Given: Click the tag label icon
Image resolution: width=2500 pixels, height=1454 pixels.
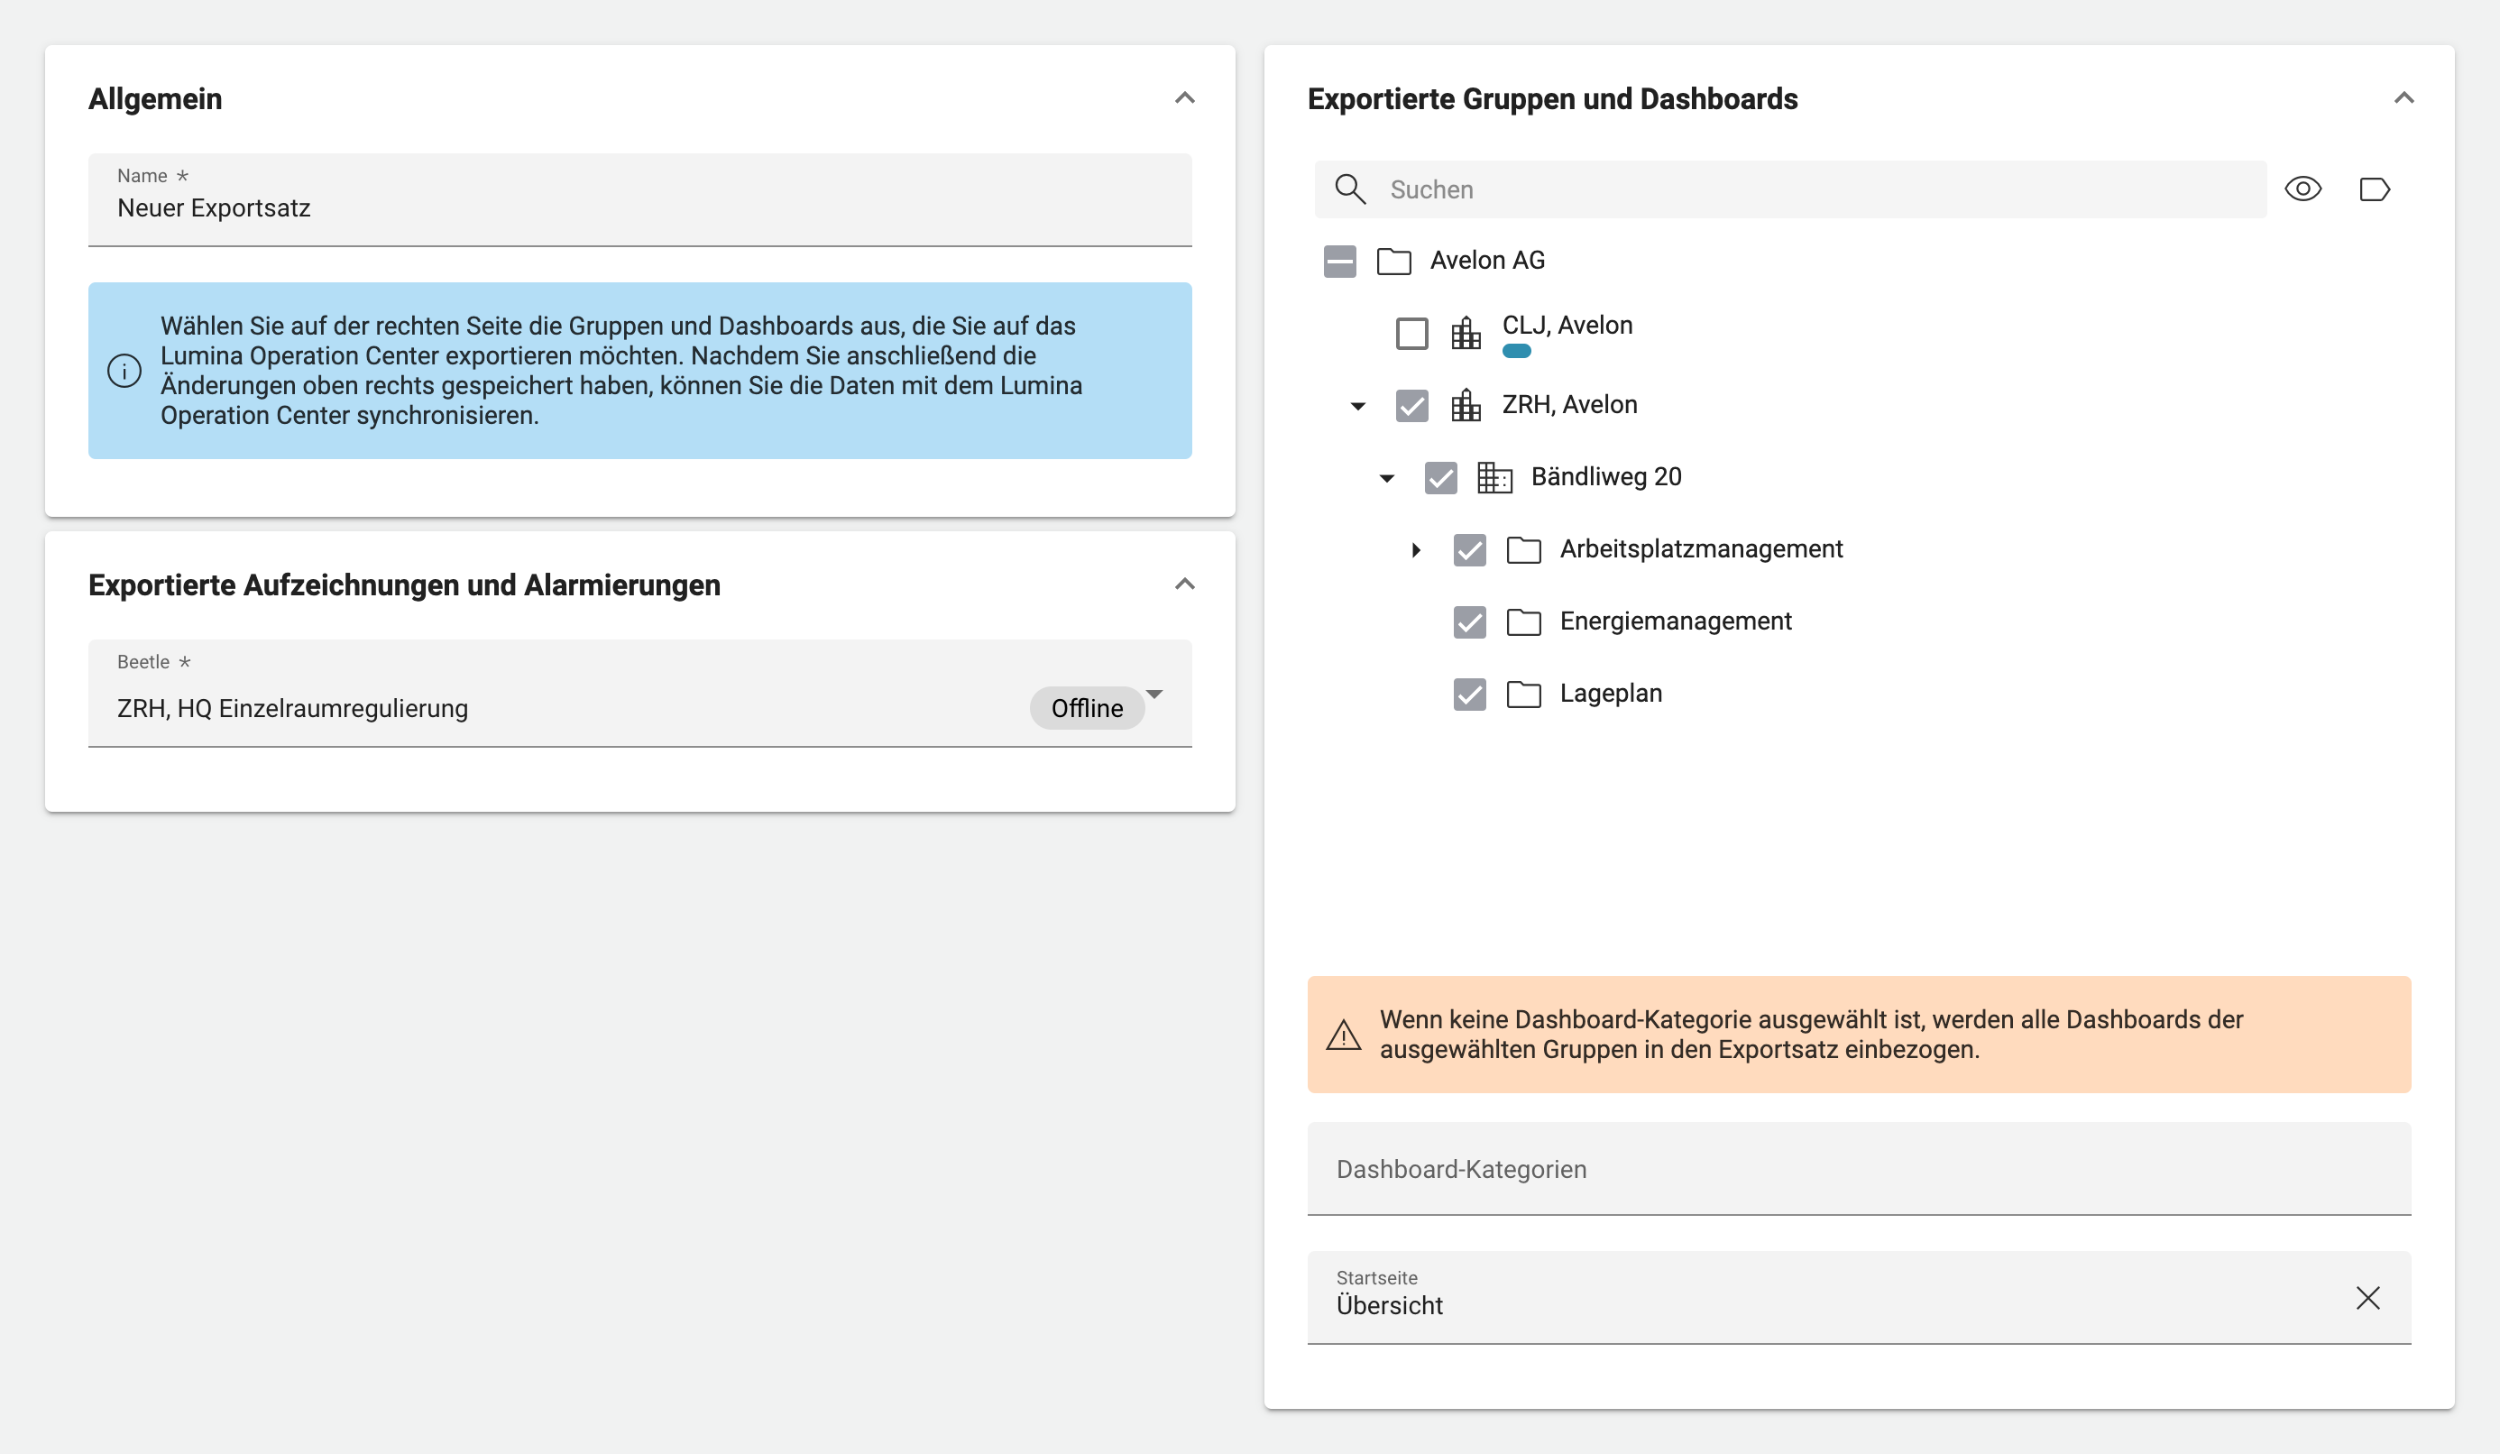Looking at the screenshot, I should [x=2374, y=189].
